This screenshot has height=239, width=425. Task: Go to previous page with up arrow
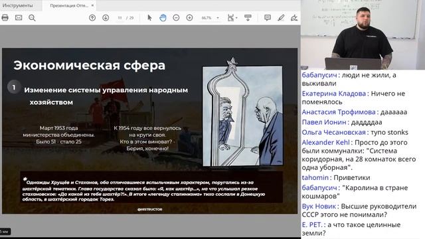coord(92,18)
